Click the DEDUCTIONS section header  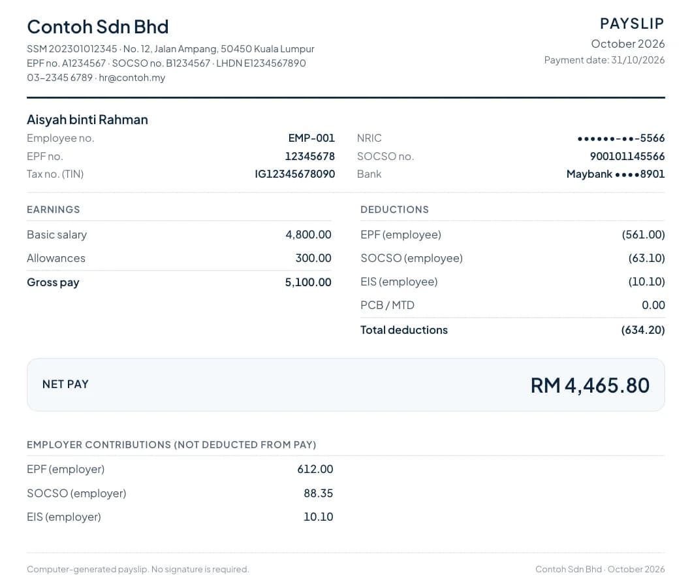point(394,210)
